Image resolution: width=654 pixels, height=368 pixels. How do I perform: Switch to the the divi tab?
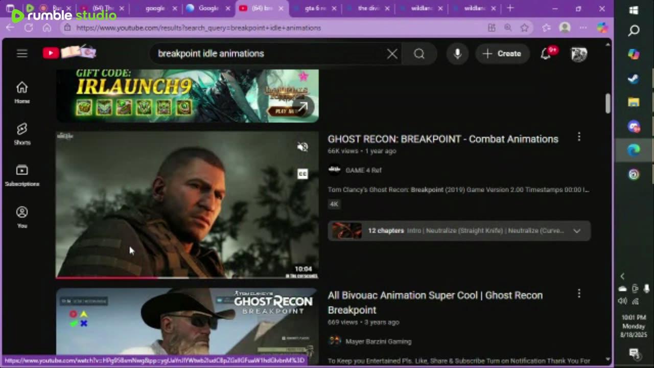368,8
